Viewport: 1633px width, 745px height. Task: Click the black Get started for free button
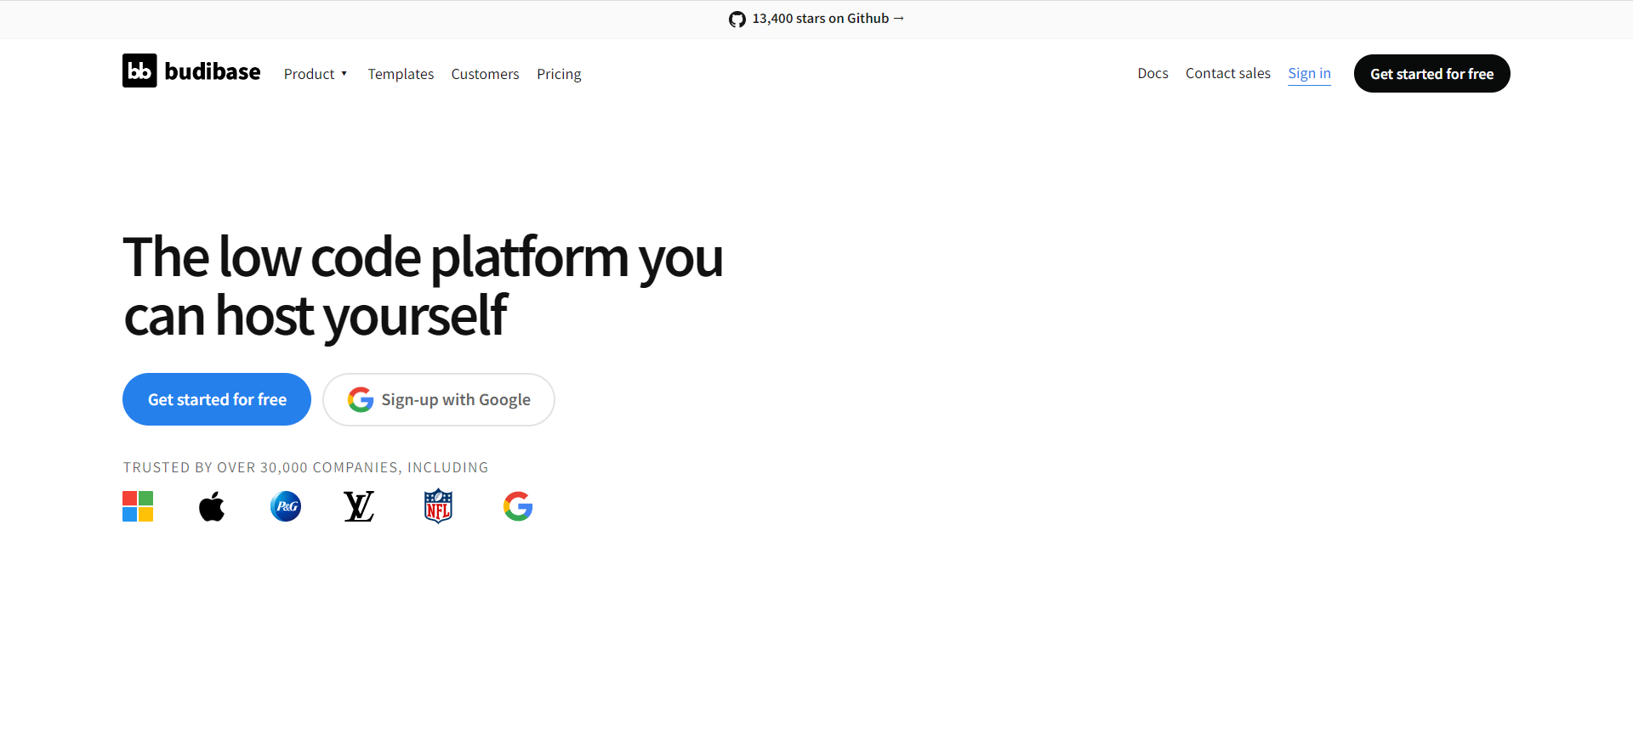click(1431, 74)
